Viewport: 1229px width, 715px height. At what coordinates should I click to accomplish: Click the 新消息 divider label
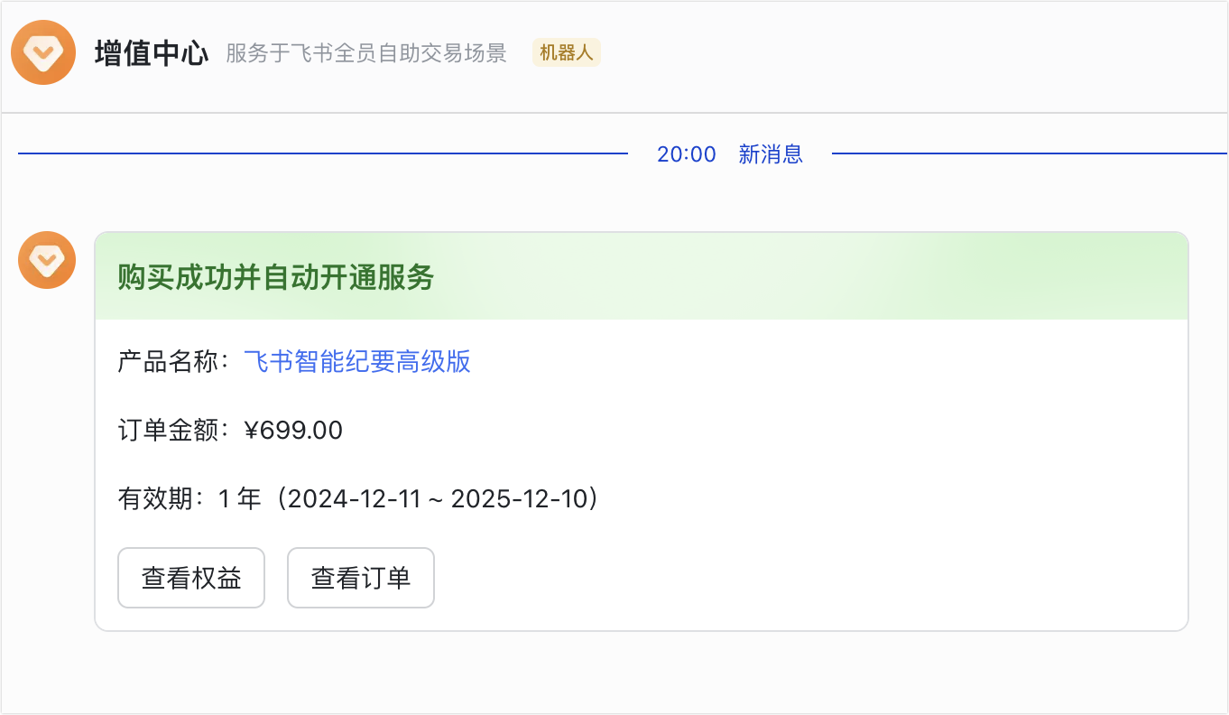click(771, 154)
